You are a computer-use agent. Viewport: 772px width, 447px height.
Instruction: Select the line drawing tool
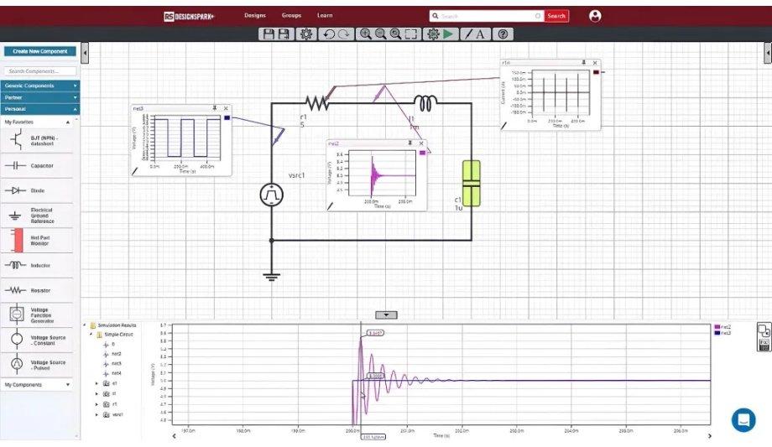pos(468,34)
